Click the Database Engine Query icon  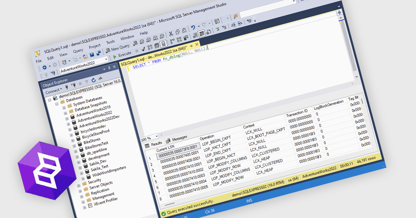click(135, 43)
